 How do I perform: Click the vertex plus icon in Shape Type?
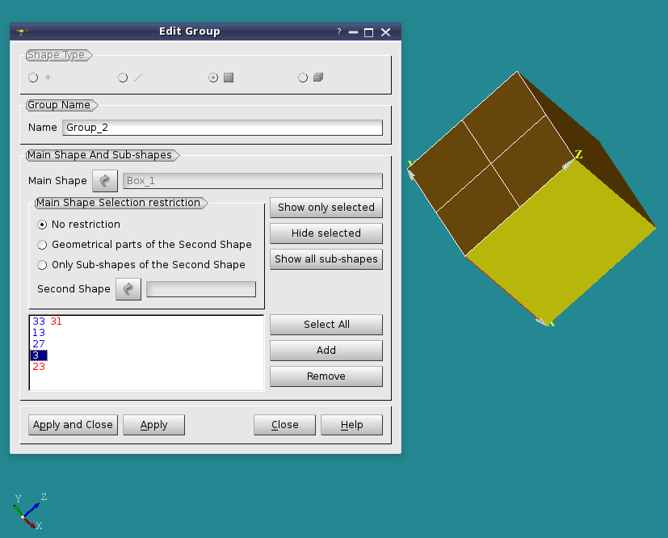point(48,77)
